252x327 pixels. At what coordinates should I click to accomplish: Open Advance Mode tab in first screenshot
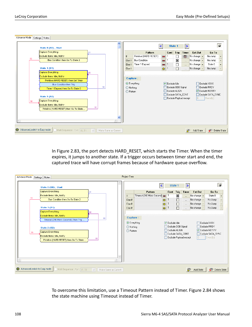point(24,38)
